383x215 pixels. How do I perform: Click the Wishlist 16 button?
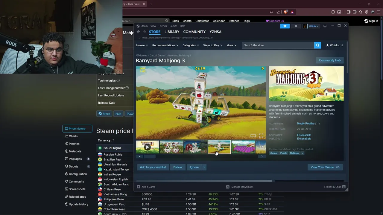coord(335,45)
